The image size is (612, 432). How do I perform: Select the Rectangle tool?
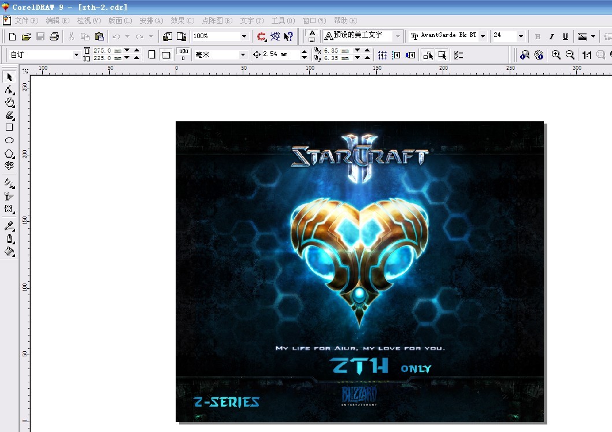click(9, 128)
